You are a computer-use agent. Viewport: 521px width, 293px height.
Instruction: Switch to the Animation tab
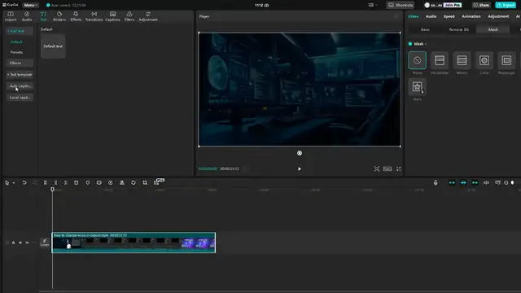tap(471, 16)
